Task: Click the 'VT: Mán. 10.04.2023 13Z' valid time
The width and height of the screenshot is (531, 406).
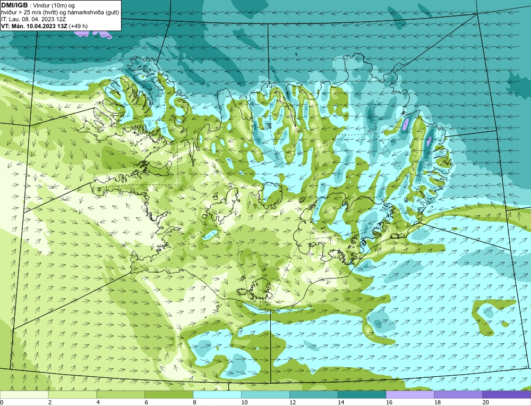Action: click(34, 26)
